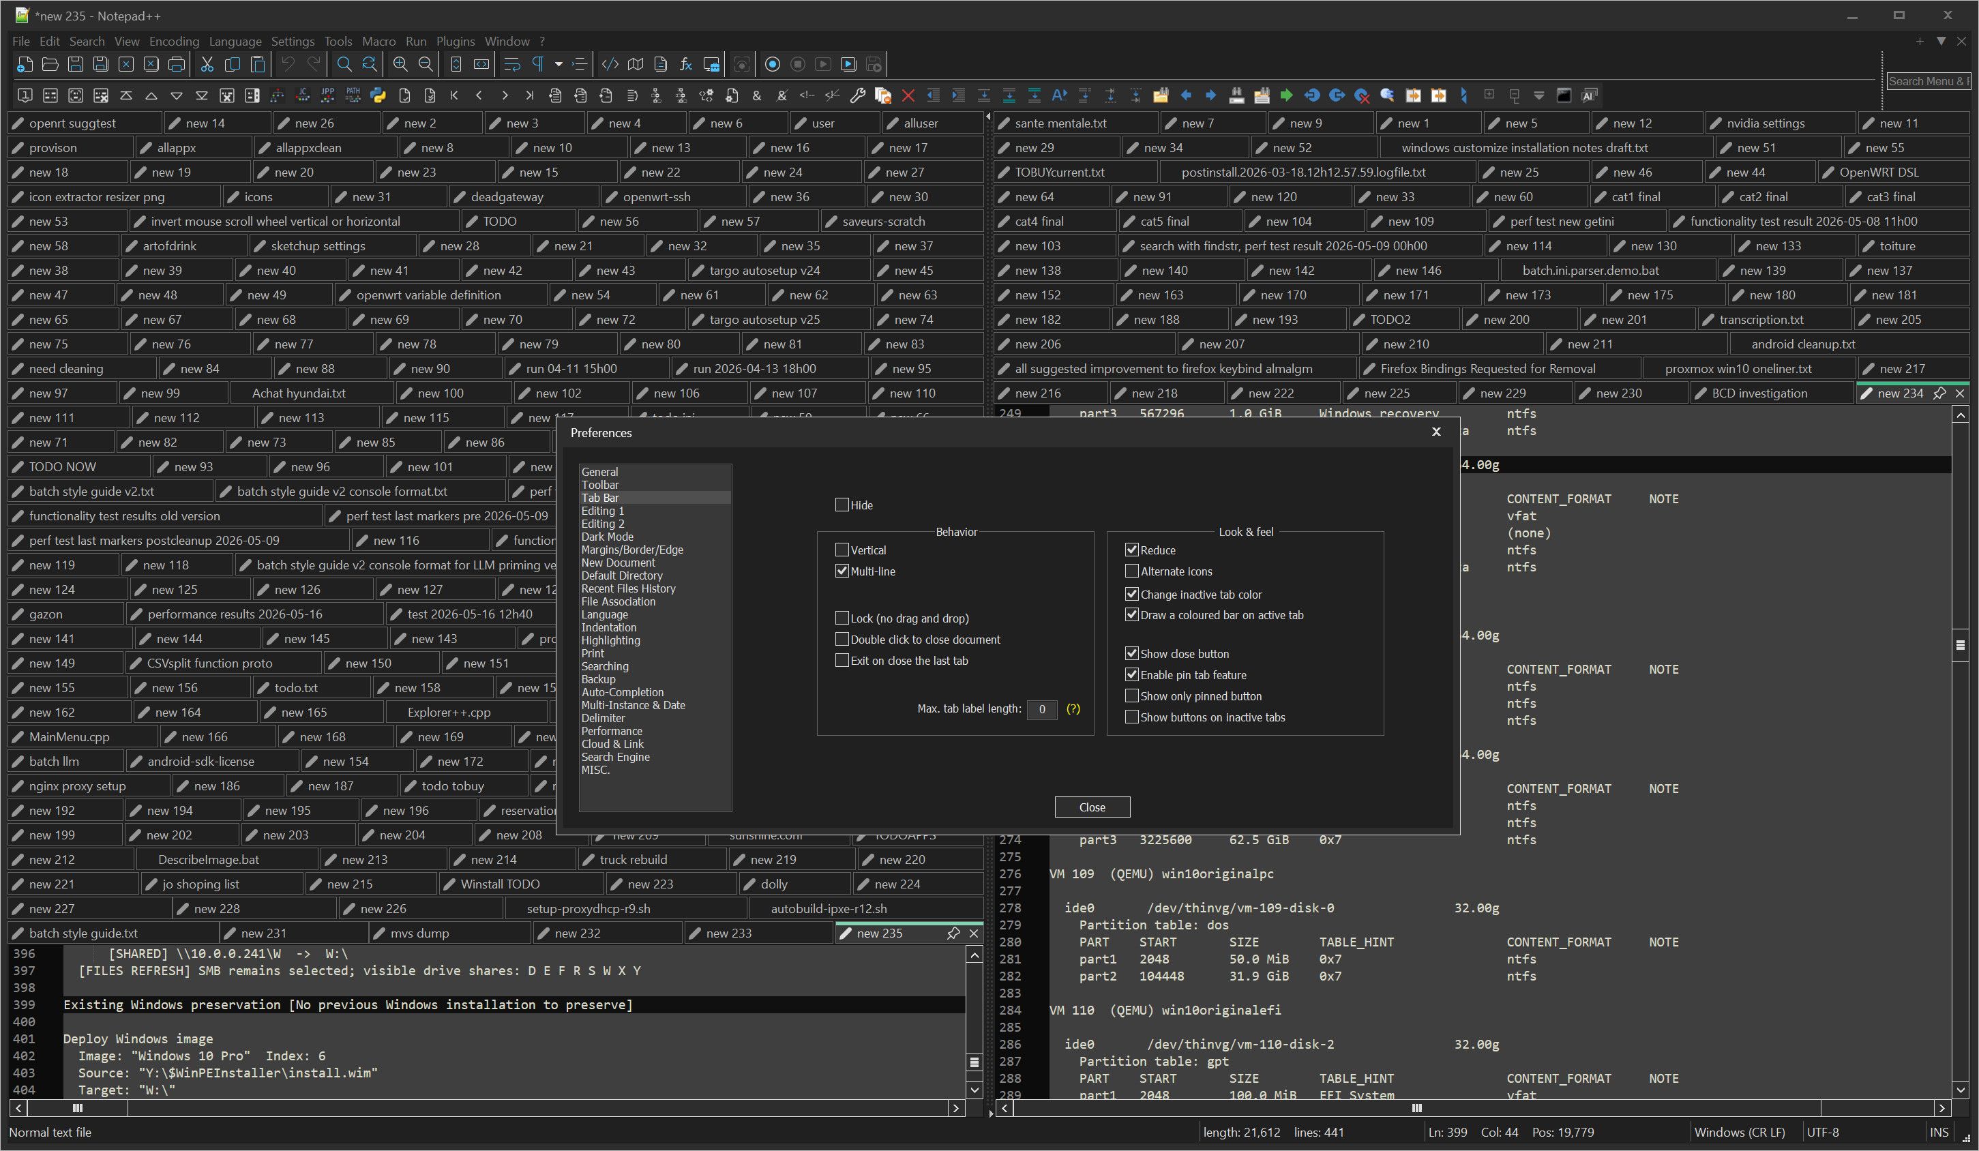This screenshot has height=1151, width=1979.
Task: Check Show only pinned button
Action: coord(1131,696)
